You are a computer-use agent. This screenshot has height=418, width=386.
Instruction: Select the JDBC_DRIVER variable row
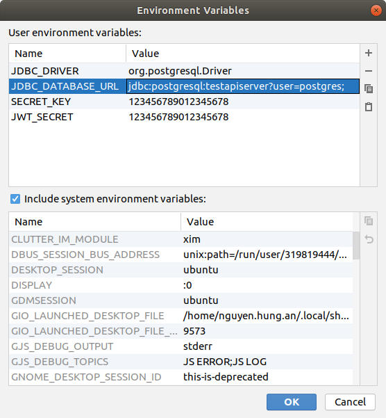click(x=184, y=71)
